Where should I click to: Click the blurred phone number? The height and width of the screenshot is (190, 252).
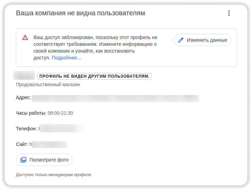coord(61,129)
